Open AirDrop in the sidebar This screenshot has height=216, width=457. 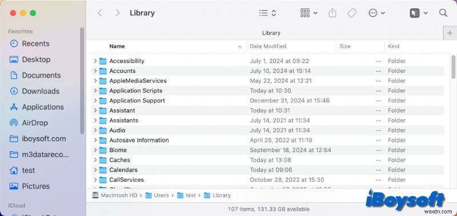tap(29, 123)
